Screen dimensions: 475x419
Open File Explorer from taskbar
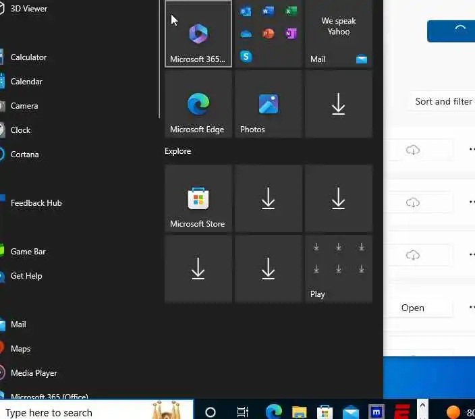pos(300,412)
